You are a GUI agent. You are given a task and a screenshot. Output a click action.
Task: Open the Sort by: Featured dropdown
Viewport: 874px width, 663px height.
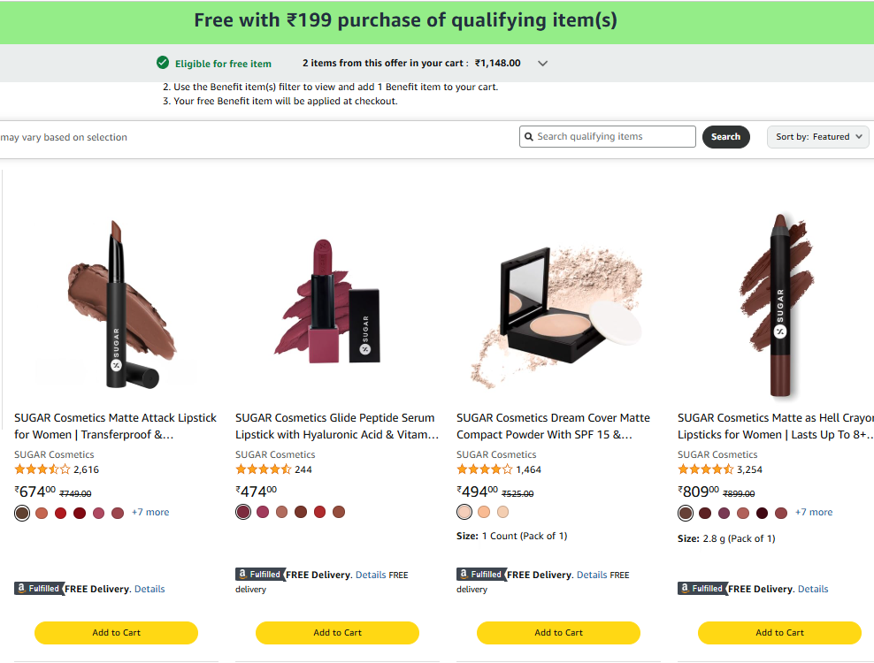click(817, 136)
